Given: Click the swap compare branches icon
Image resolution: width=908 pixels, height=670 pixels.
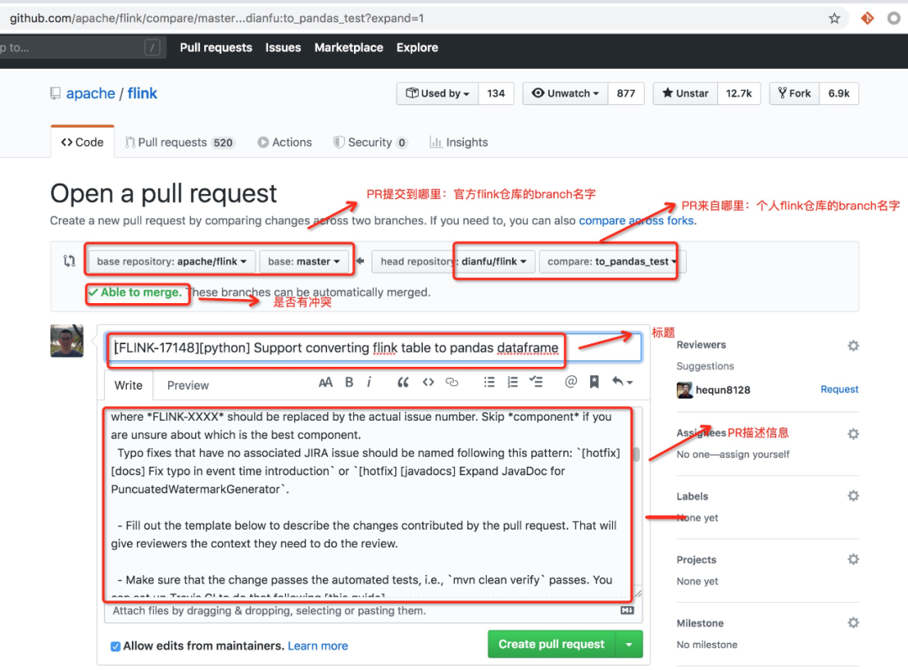Looking at the screenshot, I should click(70, 261).
